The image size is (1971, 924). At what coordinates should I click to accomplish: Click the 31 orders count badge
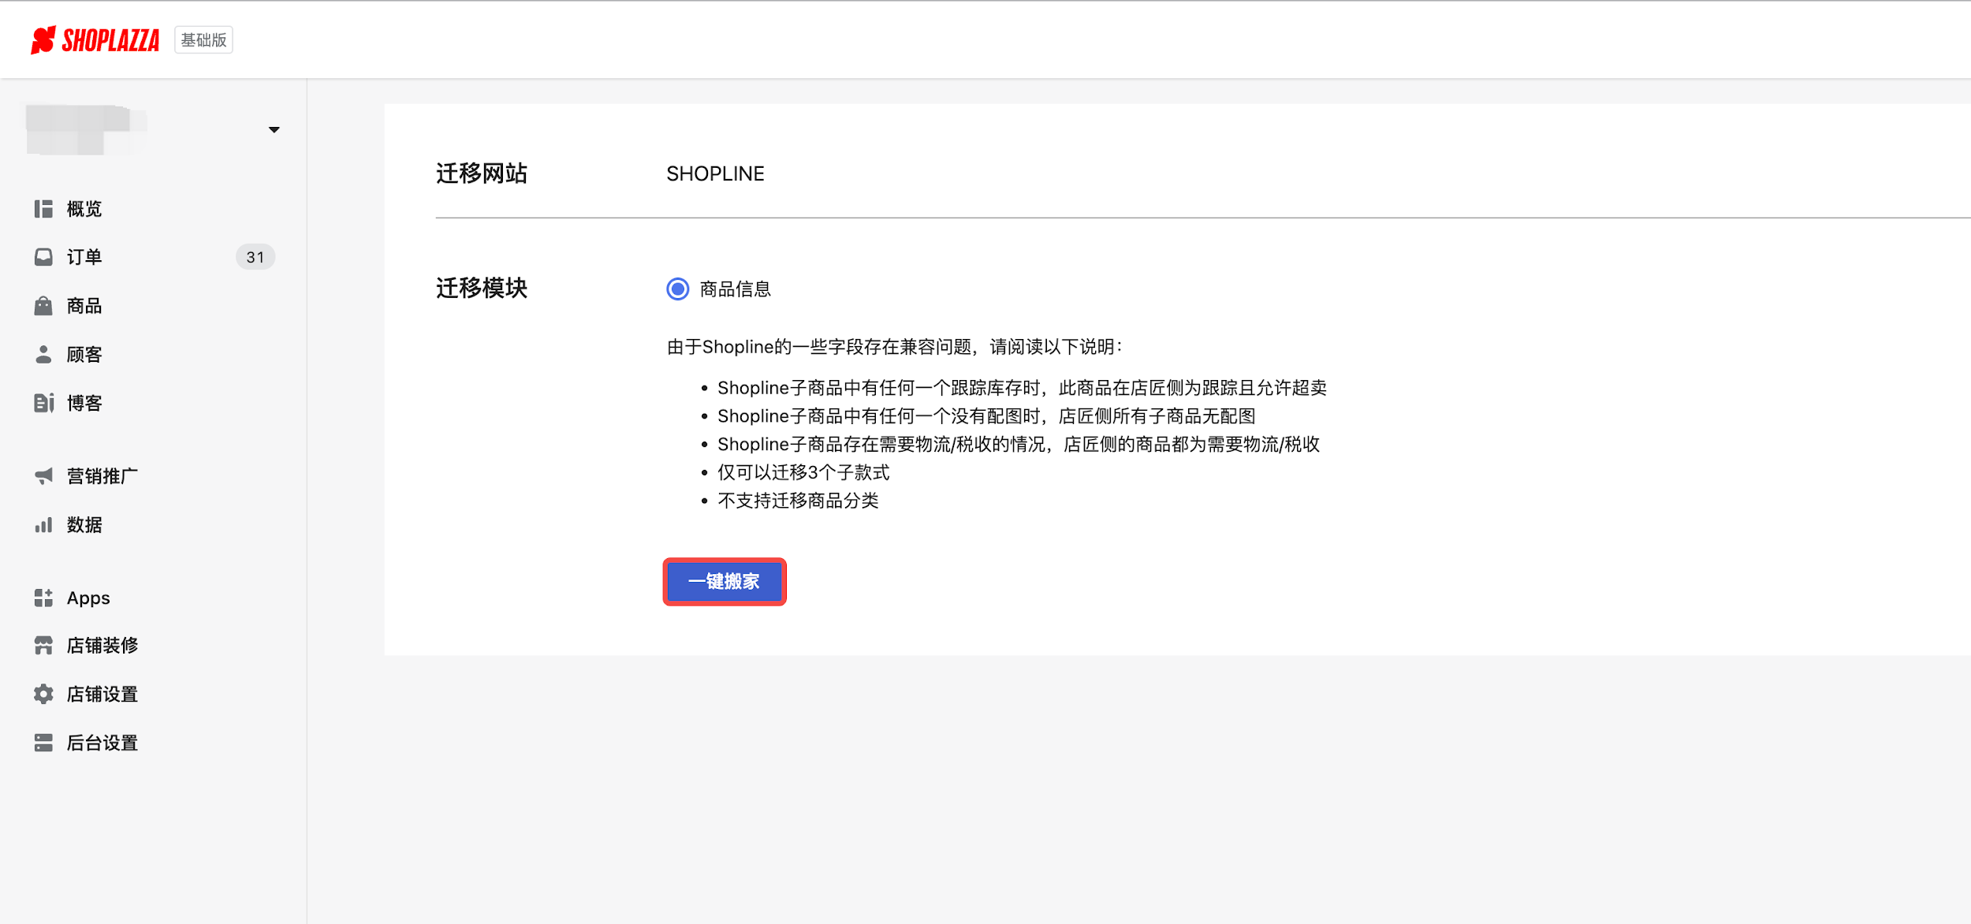(x=255, y=257)
